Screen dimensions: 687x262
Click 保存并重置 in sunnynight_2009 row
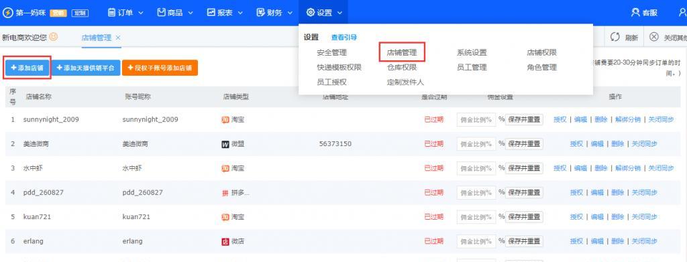(x=524, y=119)
